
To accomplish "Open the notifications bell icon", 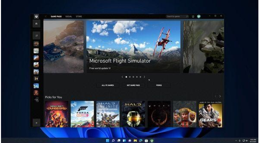I will click(x=193, y=16).
